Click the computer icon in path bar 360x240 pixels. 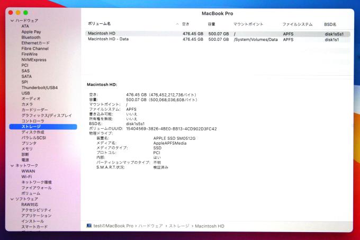point(89,226)
